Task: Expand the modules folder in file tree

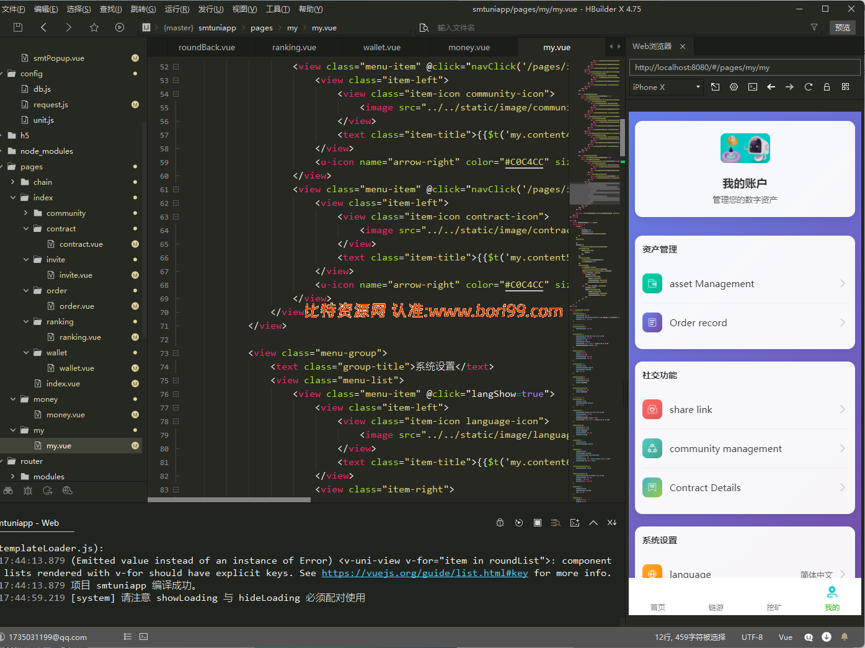Action: click(x=13, y=477)
